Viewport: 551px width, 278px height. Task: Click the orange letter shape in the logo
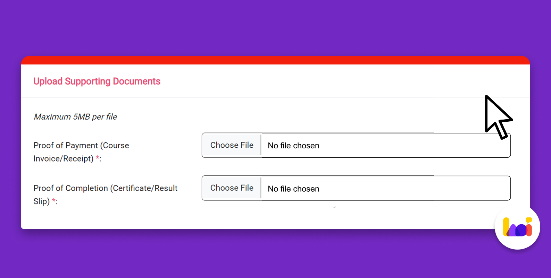(x=529, y=231)
